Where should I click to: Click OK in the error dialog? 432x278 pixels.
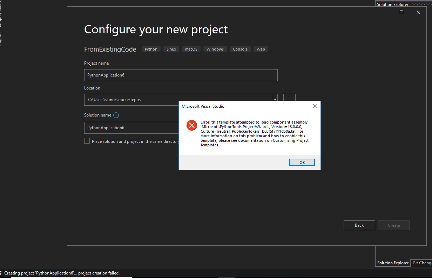click(302, 163)
